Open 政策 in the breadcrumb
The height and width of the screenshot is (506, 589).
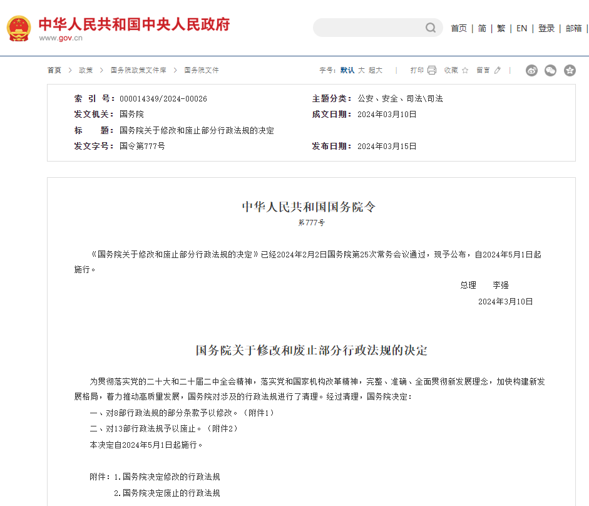86,70
